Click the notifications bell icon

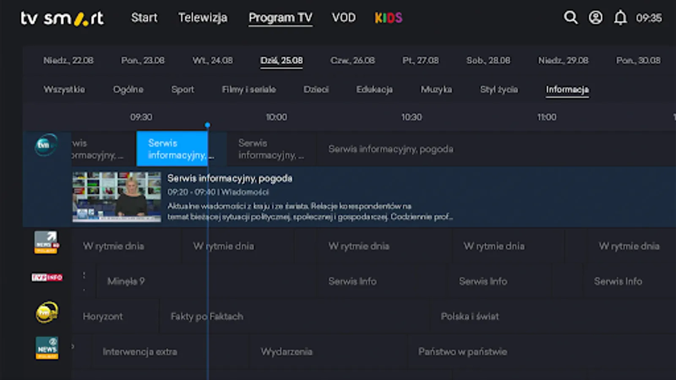coord(620,18)
